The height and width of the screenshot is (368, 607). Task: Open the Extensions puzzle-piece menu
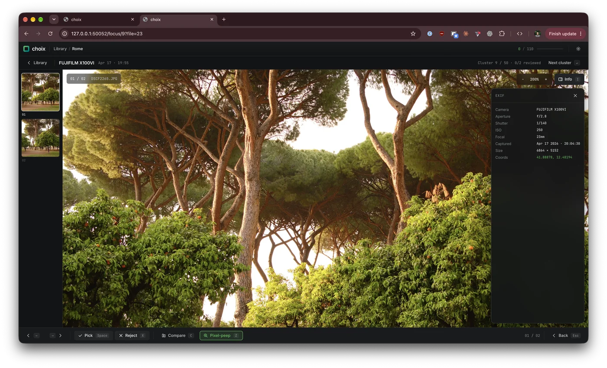tap(502, 34)
